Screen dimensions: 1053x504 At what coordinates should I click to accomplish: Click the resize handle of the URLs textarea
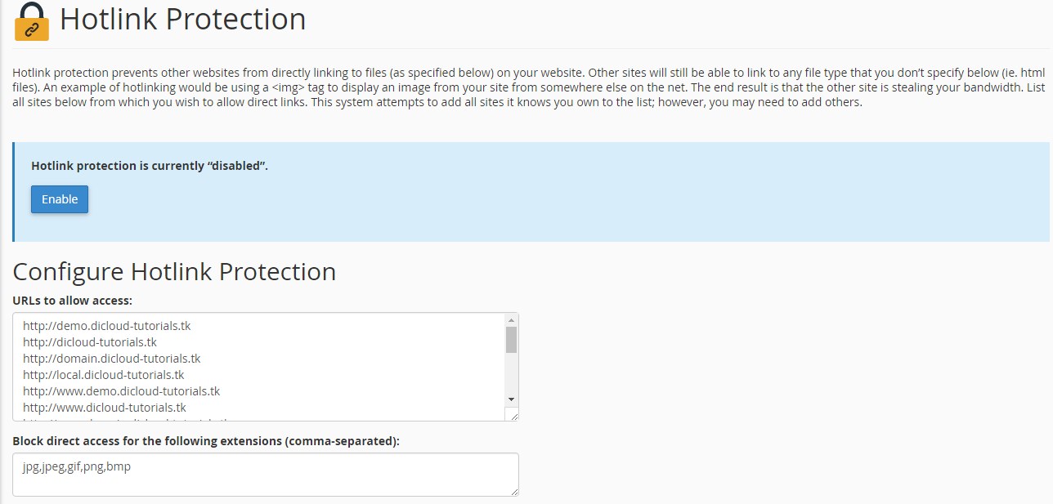513,415
